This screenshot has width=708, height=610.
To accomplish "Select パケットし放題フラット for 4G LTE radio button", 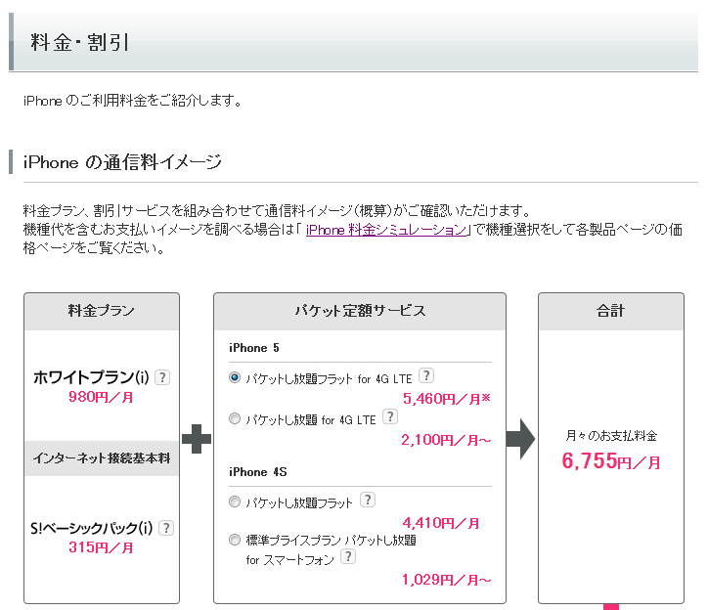I will tap(235, 377).
